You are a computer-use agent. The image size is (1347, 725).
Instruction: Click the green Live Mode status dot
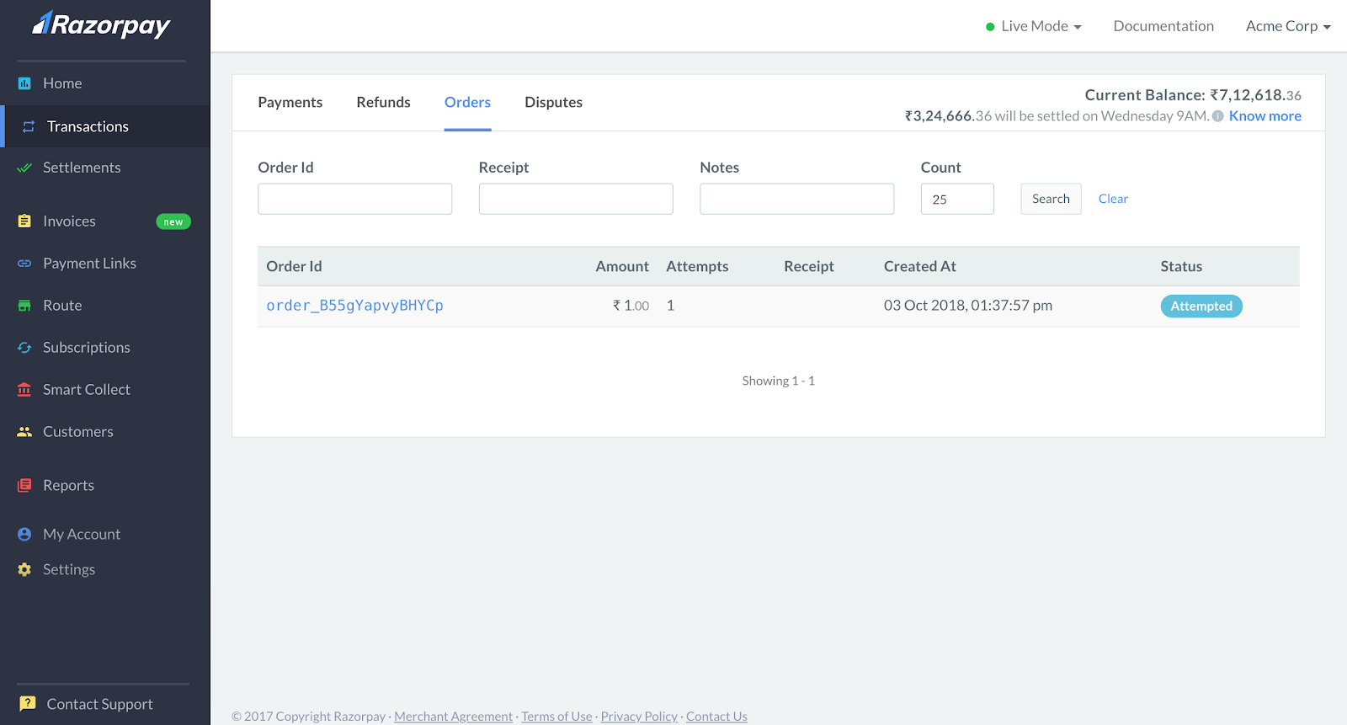coord(990,27)
